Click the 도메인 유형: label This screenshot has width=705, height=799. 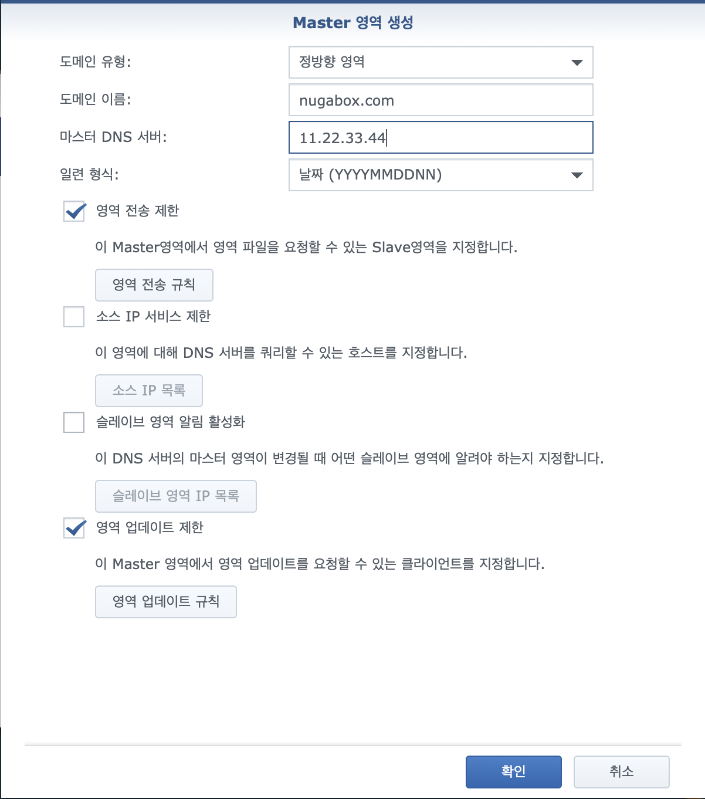click(x=96, y=62)
